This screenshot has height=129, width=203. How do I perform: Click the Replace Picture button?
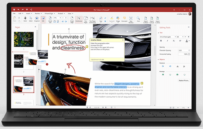pos(184,80)
